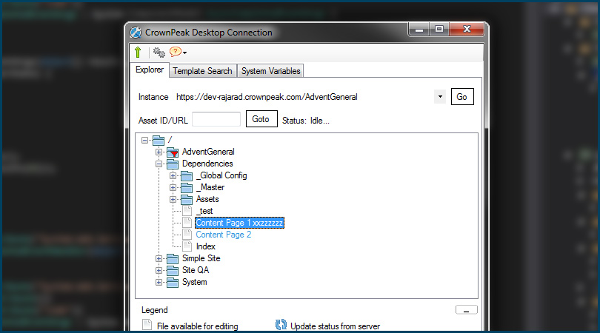
Task: Click the Instance URL text field
Action: [304, 97]
